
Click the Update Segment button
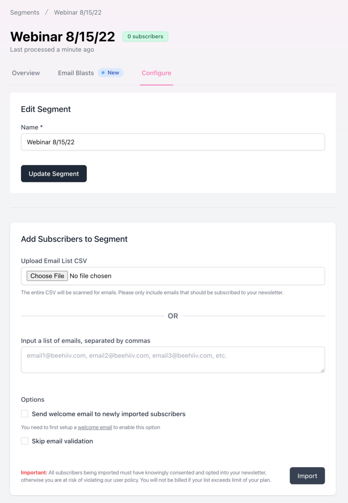tap(54, 174)
